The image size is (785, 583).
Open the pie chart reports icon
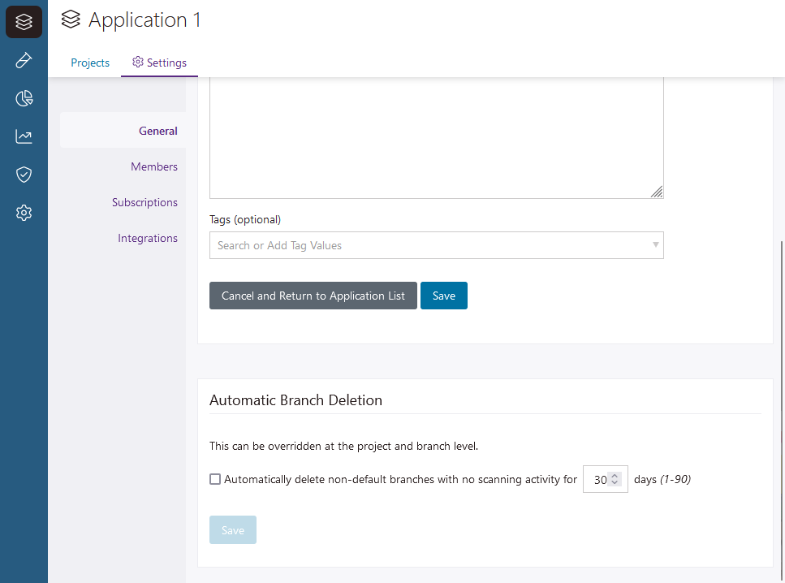pos(24,99)
